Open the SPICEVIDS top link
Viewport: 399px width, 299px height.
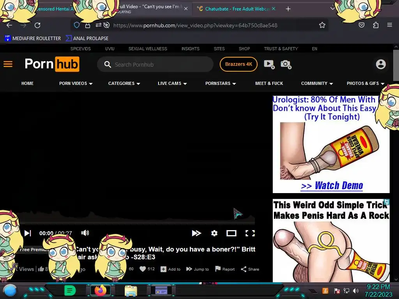80,49
